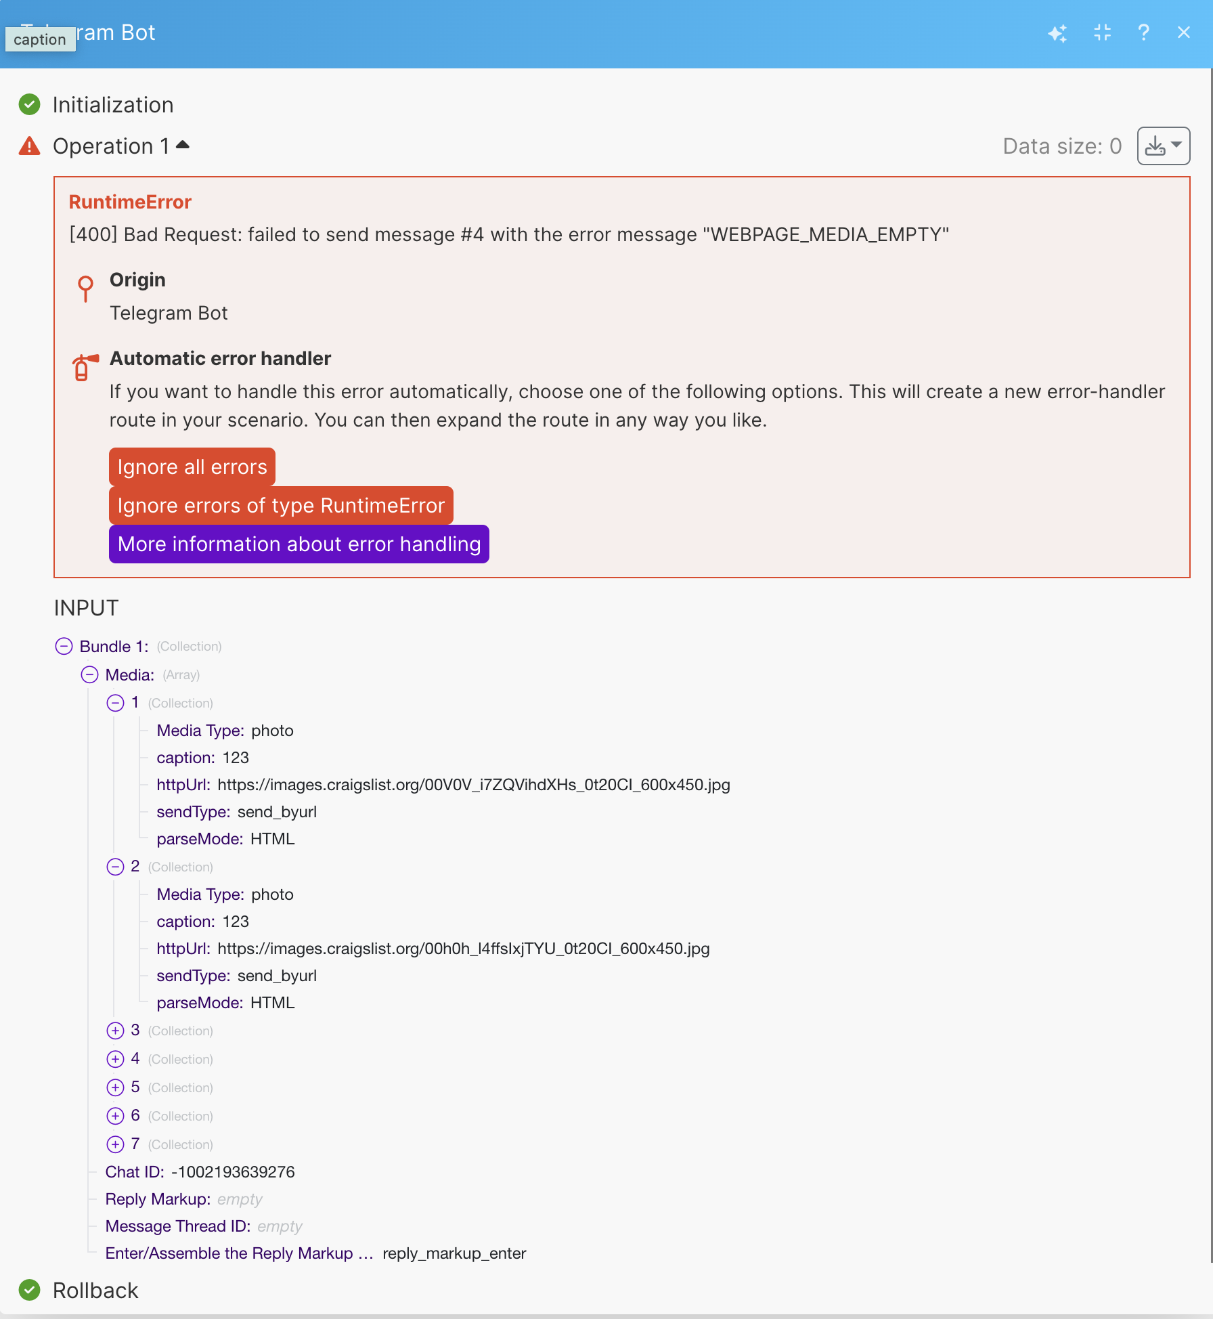Click the Operation 1 warning triangle icon
1213x1319 pixels.
click(x=29, y=146)
